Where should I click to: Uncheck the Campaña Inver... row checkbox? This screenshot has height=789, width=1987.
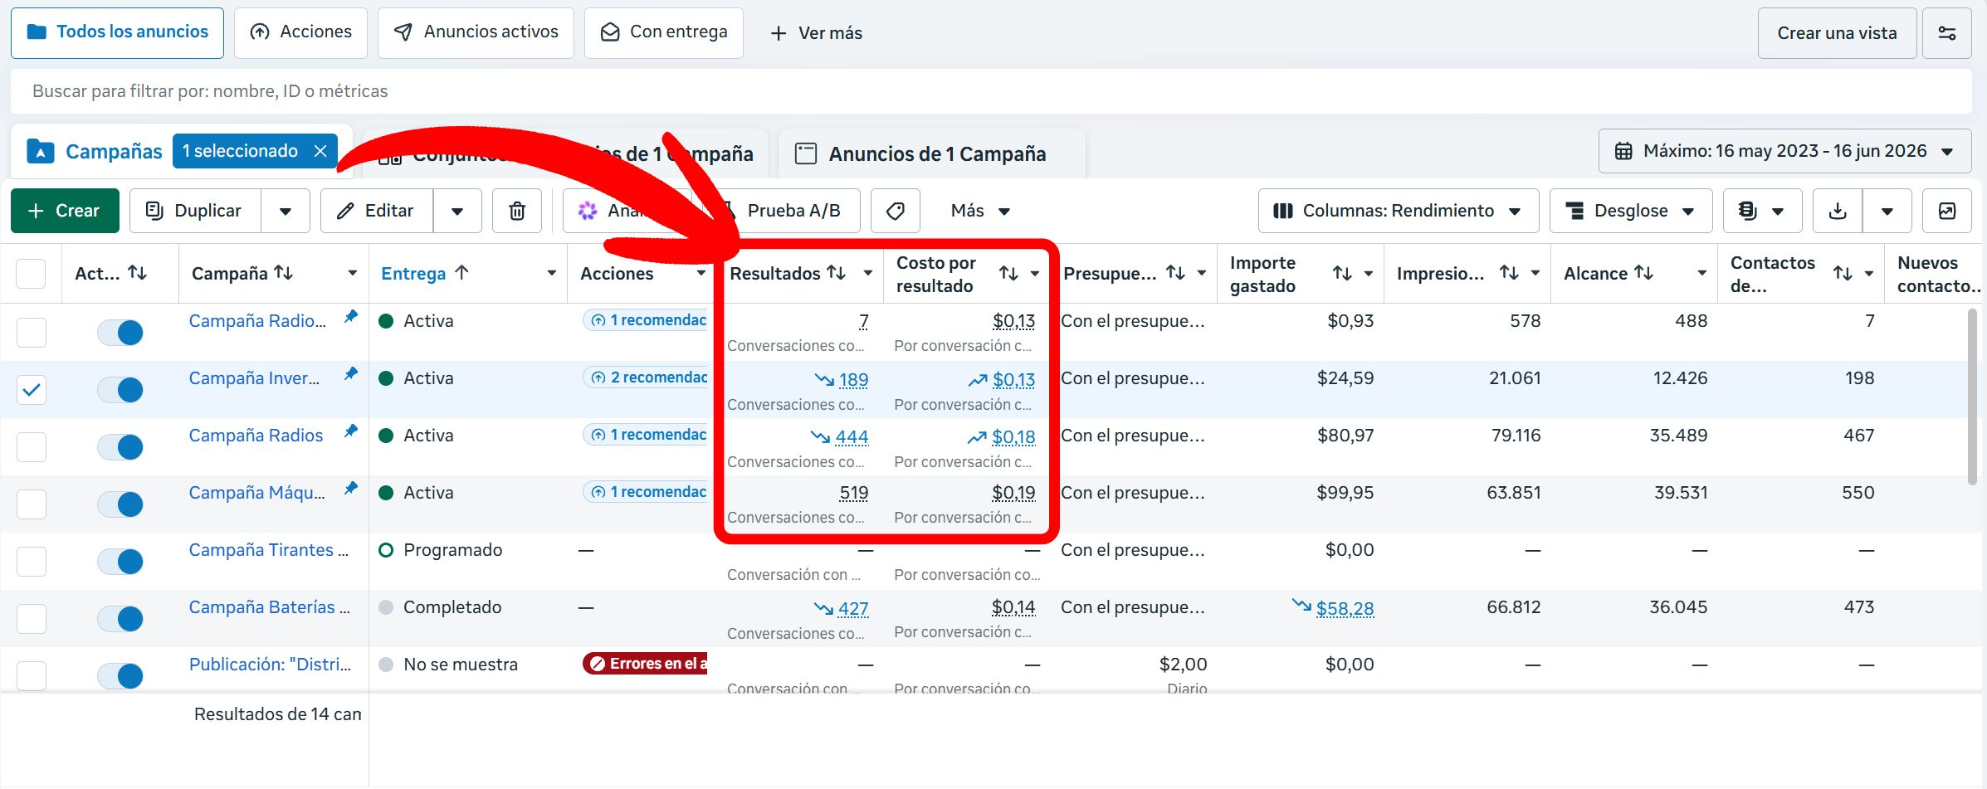click(32, 390)
